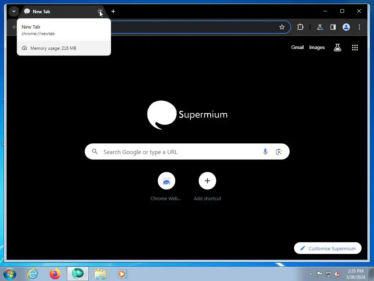This screenshot has height=281, width=374.
Task: Close the New Tab tab
Action: pyautogui.click(x=100, y=11)
